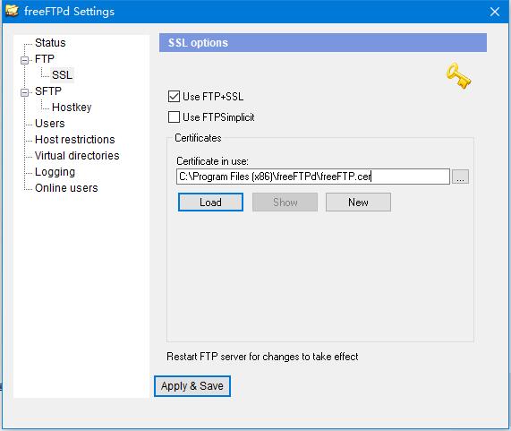Viewport: 511px width, 431px height.
Task: Click the 'Certificate in use:' label
Action: (212, 161)
